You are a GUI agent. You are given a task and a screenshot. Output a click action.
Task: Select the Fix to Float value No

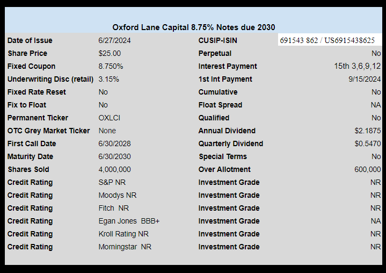[x=103, y=105]
